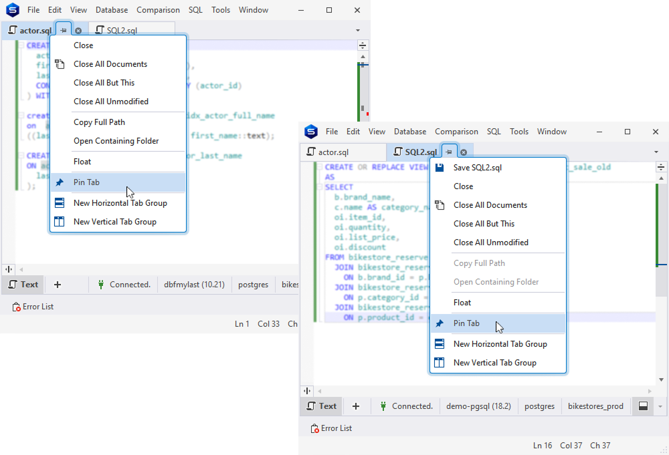
Task: Click Connected plug icon in right window
Action: pos(383,406)
